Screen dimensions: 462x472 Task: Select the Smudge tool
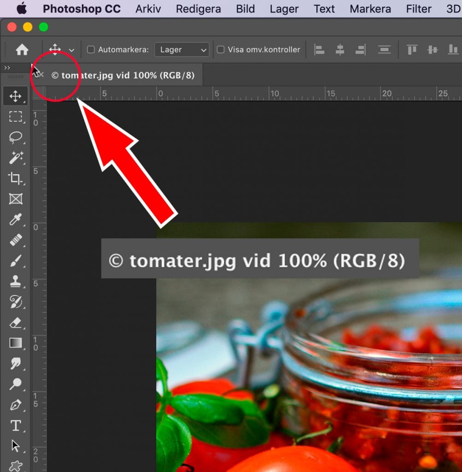[15, 363]
